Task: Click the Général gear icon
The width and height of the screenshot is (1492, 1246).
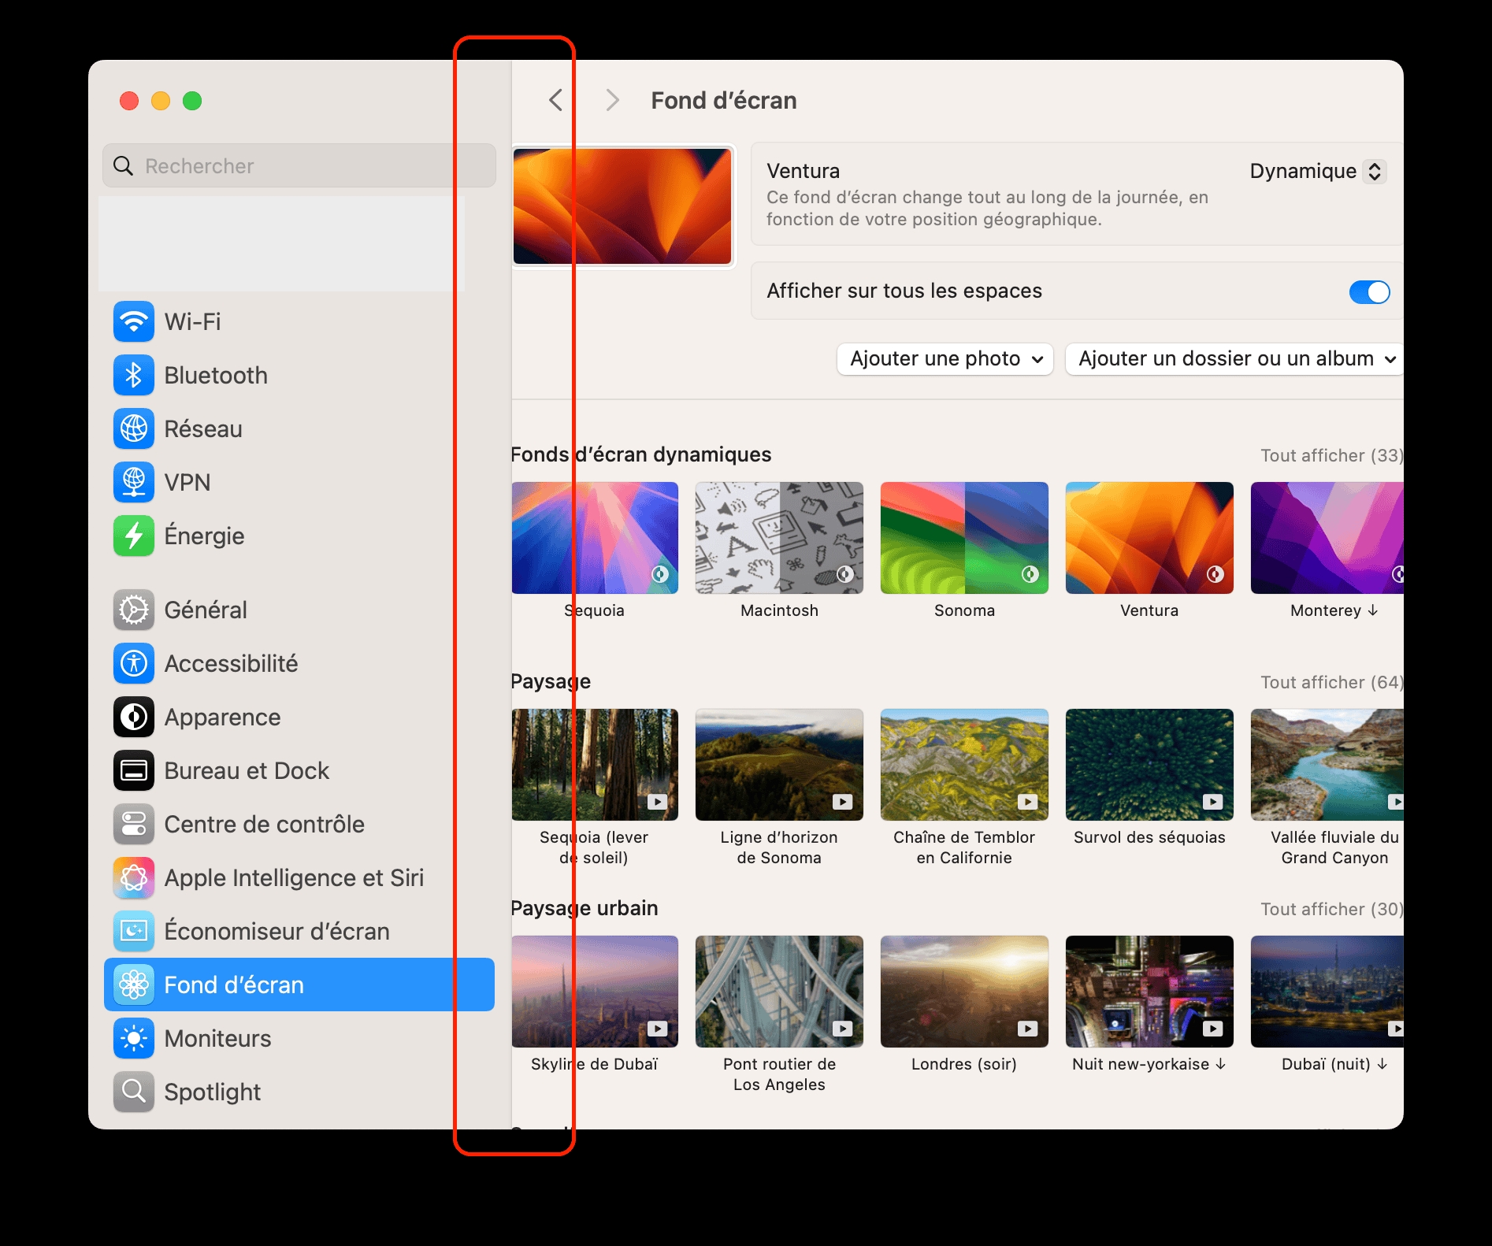Action: tap(134, 610)
